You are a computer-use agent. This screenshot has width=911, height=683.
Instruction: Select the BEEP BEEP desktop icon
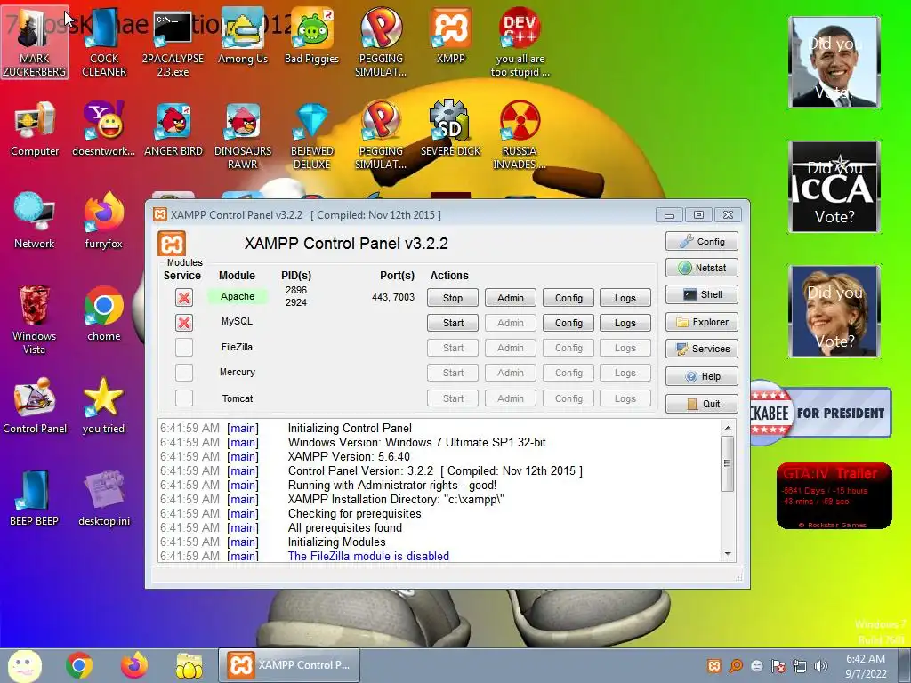click(x=35, y=498)
